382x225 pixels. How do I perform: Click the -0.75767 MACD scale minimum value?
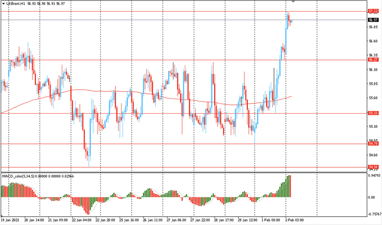374,214
